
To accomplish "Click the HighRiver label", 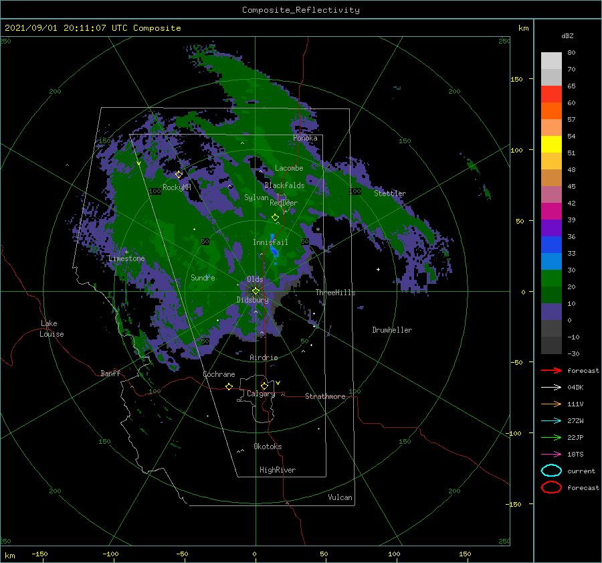I will click(278, 470).
